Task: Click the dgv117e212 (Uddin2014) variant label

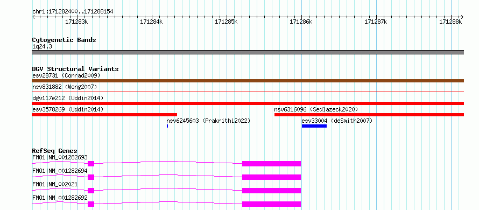Action: (x=68, y=98)
